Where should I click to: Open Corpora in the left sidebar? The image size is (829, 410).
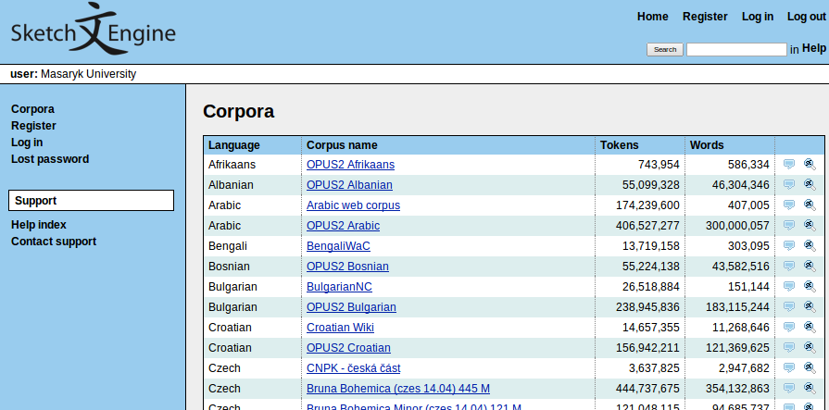click(x=32, y=109)
